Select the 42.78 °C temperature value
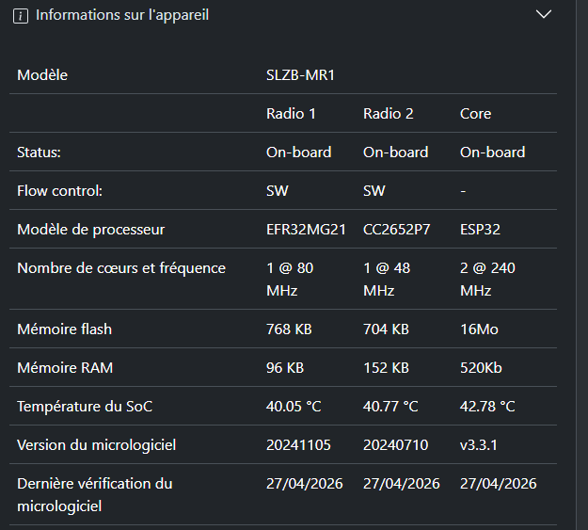The height and width of the screenshot is (530, 588). click(x=487, y=407)
